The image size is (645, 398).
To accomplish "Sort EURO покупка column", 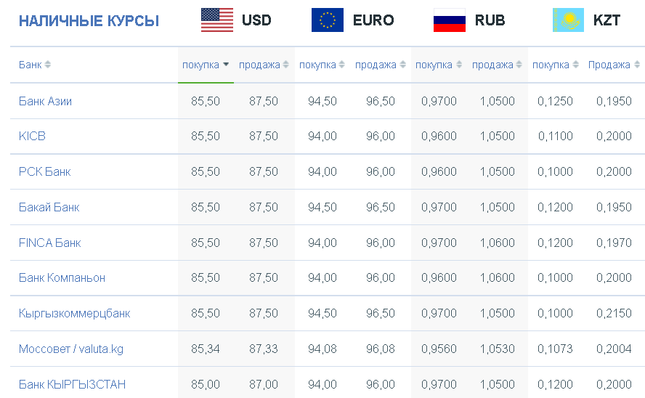I will click(322, 65).
